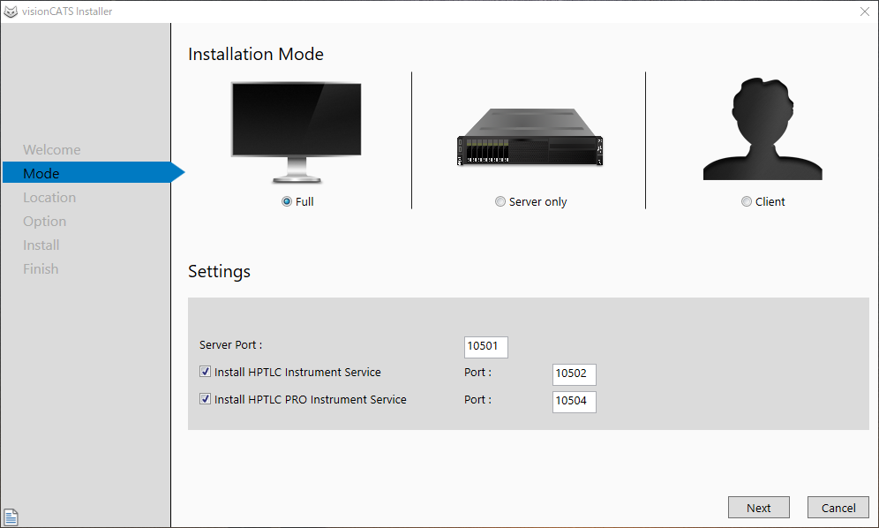Click the Cancel button
Image resolution: width=879 pixels, height=528 pixels.
838,507
